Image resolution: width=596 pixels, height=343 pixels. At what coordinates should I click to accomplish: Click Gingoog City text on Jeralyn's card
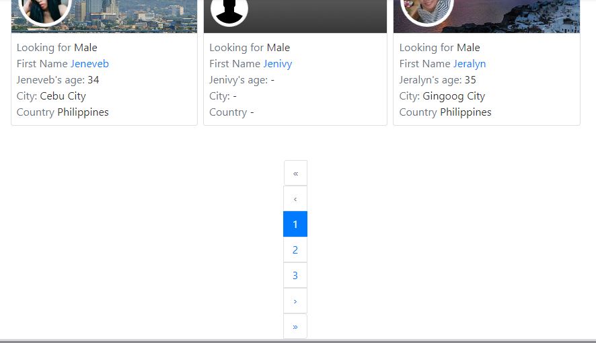(454, 96)
